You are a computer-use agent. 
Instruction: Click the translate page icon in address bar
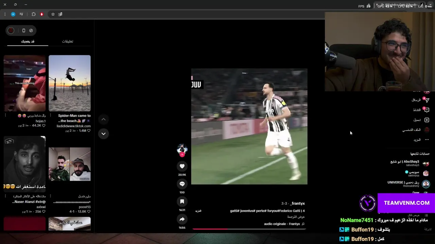click(x=60, y=14)
